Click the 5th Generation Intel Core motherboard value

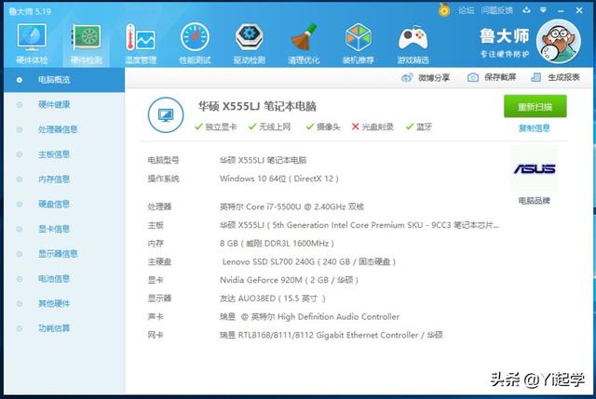[359, 225]
